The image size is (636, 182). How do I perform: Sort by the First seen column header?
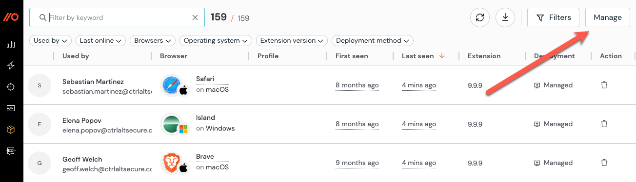point(352,56)
